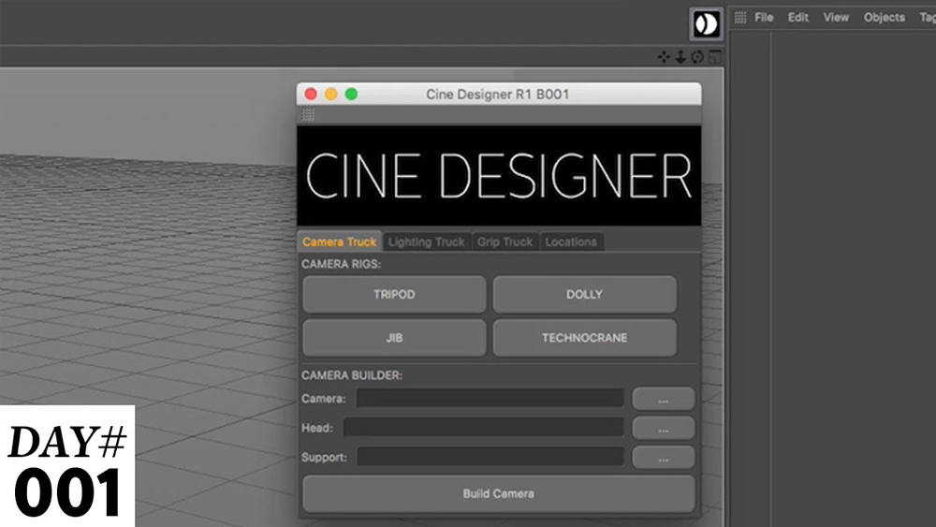This screenshot has width=936, height=527.
Task: Open the Camera browse (...) button
Action: pos(664,399)
